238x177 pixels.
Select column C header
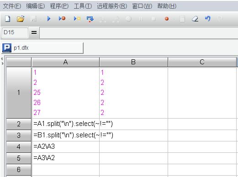click(202, 62)
